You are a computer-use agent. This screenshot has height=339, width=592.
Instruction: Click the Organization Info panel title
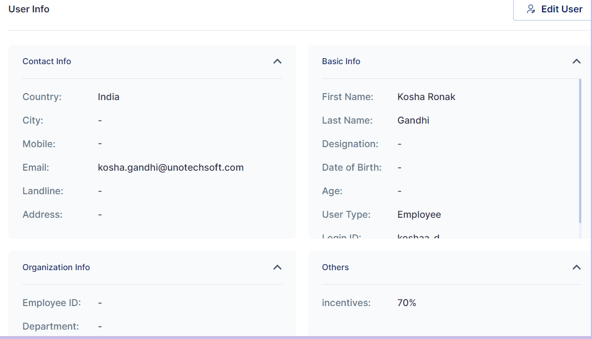coord(56,267)
